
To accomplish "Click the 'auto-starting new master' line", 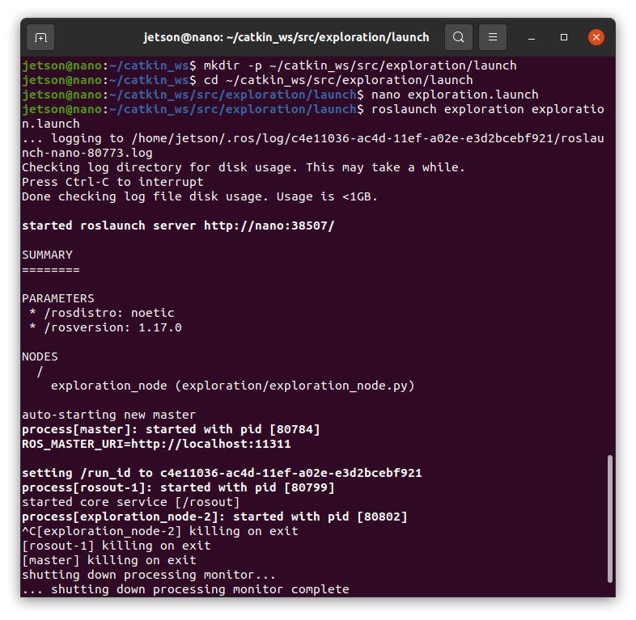I will pyautogui.click(x=108, y=415).
